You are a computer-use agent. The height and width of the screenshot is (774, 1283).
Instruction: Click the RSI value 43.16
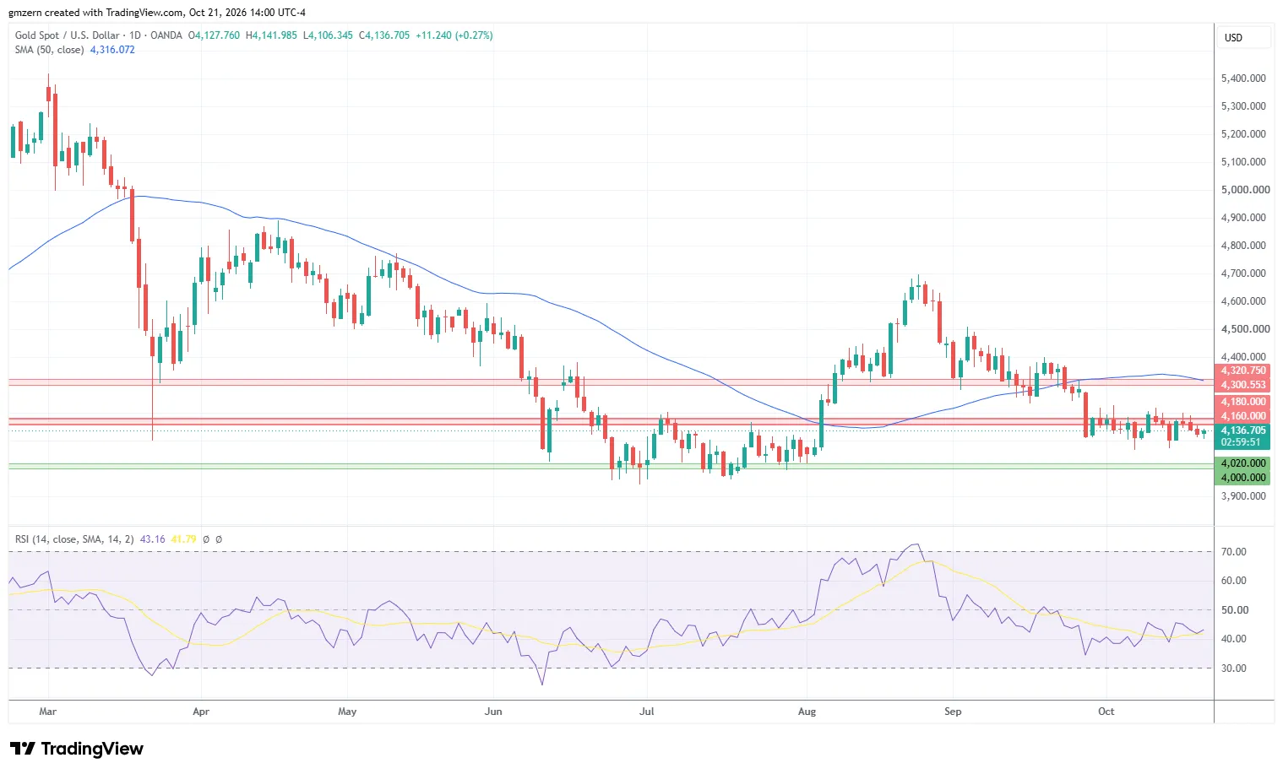(x=152, y=539)
